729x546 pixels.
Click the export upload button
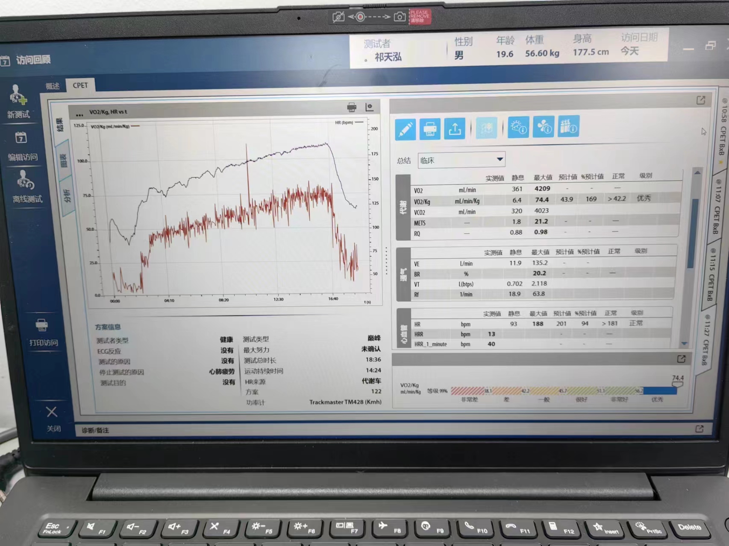point(455,128)
